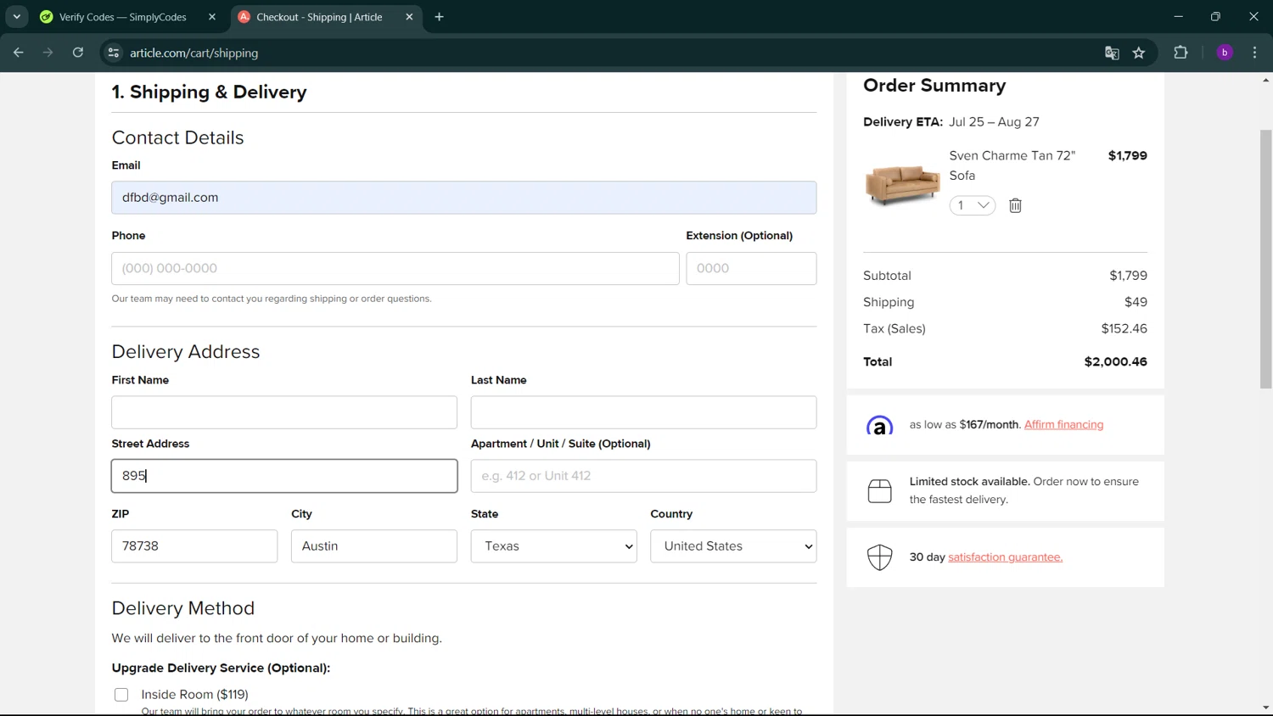
Task: Enable the Inside Room ($119) checkbox
Action: (x=121, y=695)
